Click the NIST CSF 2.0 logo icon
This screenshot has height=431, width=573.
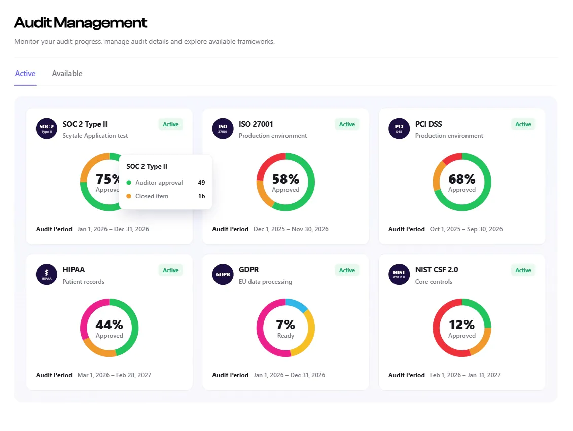click(x=399, y=274)
